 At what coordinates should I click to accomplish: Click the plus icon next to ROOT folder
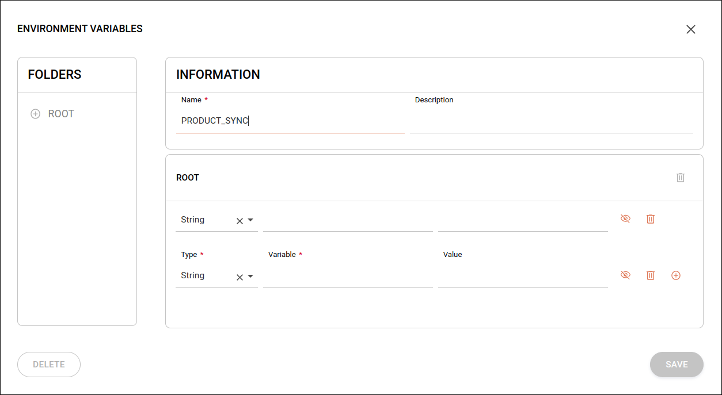35,113
